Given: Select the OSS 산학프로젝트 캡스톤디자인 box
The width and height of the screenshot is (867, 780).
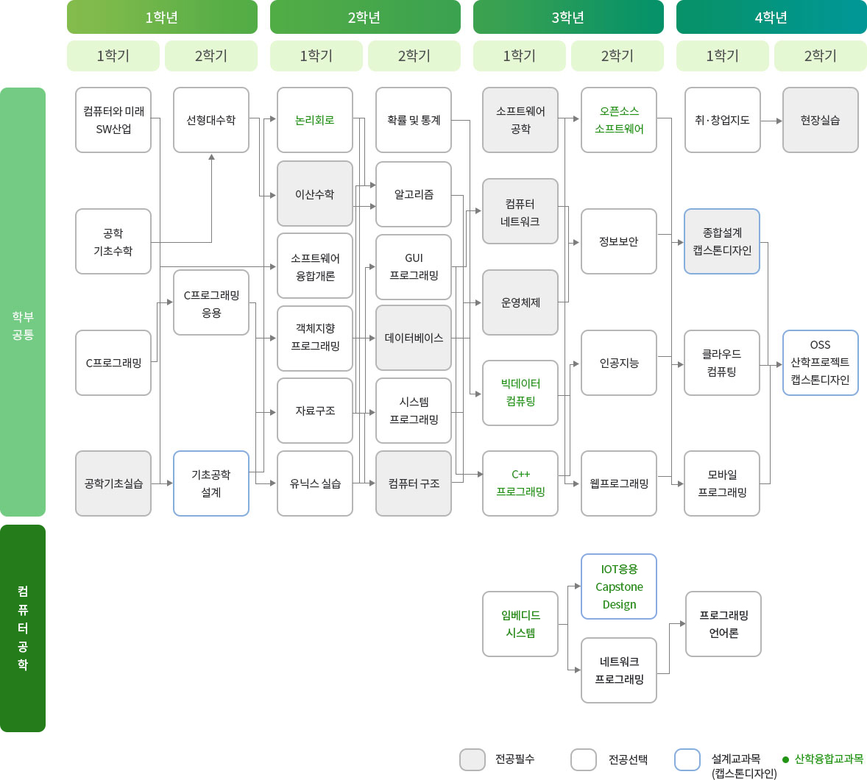Looking at the screenshot, I should pos(820,363).
